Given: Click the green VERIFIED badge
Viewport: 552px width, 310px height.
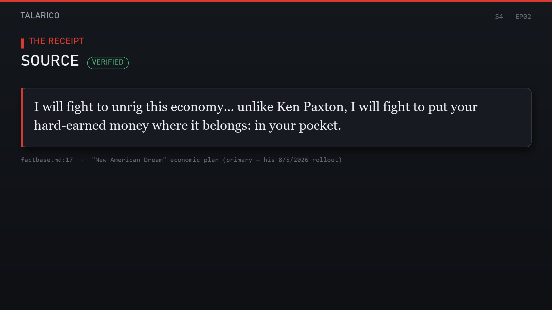Looking at the screenshot, I should (x=108, y=63).
